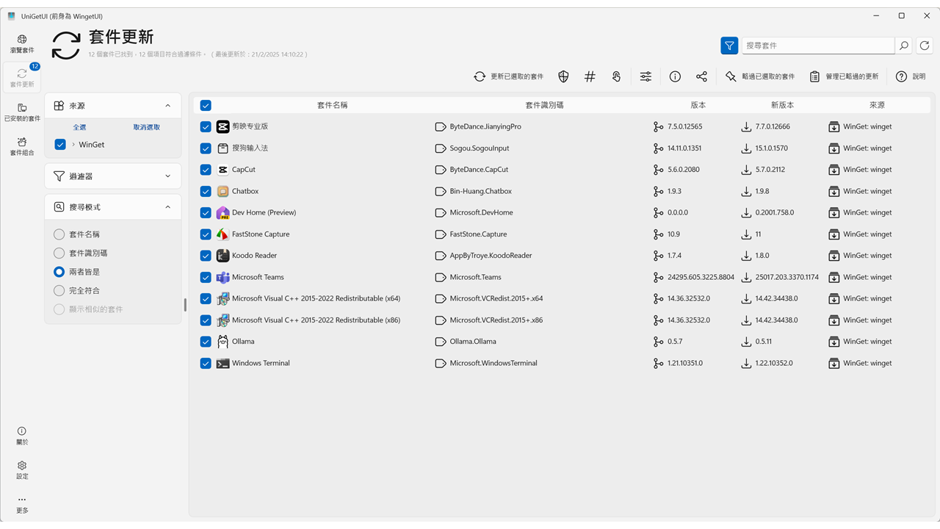The image size is (940, 529).
Task: Select the 完全符合 radio option
Action: tap(59, 290)
